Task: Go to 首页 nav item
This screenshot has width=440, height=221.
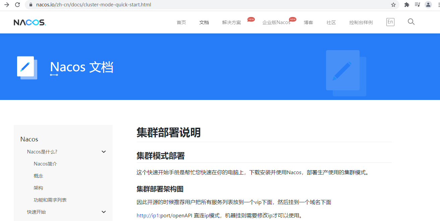Action: click(181, 22)
